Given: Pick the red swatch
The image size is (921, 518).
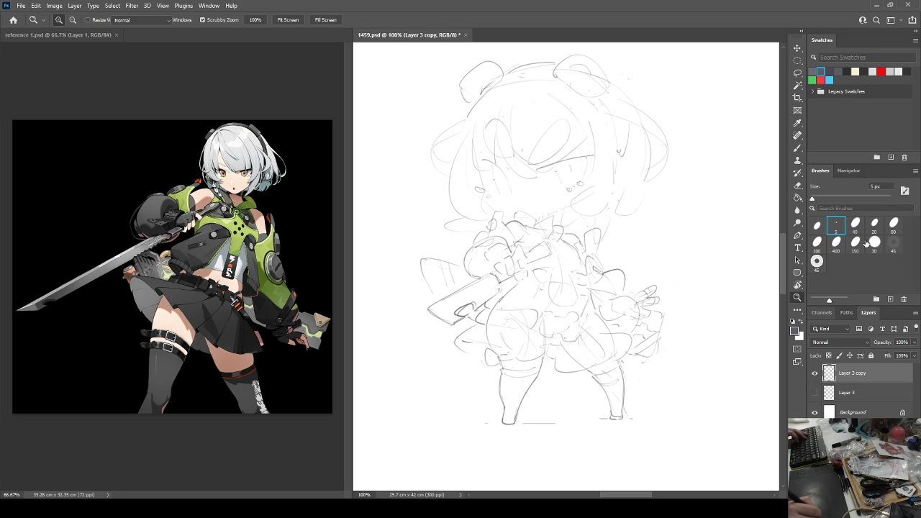Looking at the screenshot, I should click(881, 71).
